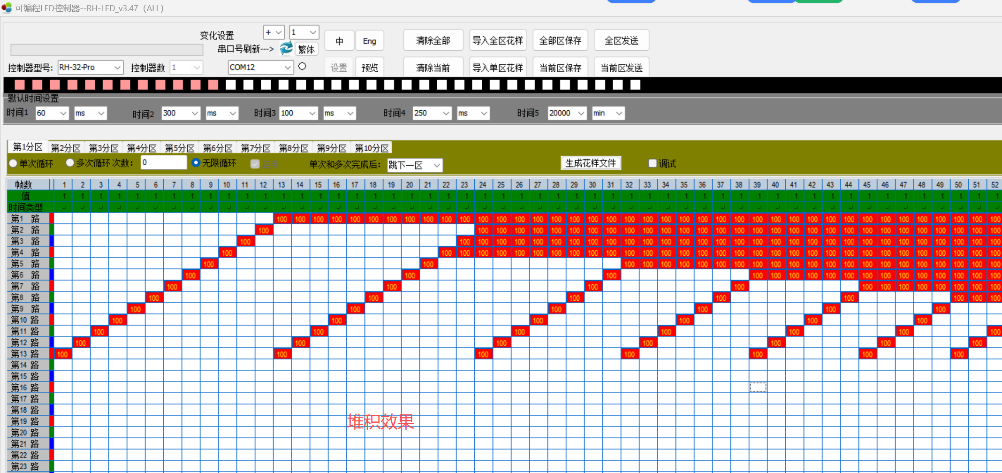Viewport: 1002px width, 473px height.
Task: Click the 预览 preview button
Action: 370,67
